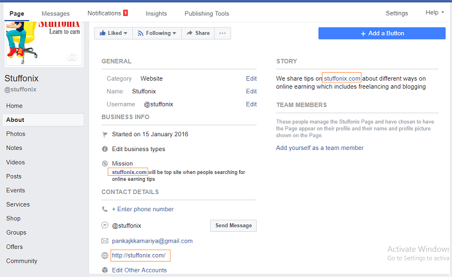Open stuffonix.com link in Story
This screenshot has height=277, width=452.
tap(342, 78)
